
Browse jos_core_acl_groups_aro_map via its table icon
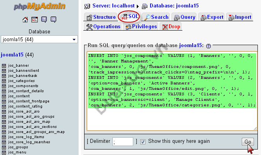[4, 132]
